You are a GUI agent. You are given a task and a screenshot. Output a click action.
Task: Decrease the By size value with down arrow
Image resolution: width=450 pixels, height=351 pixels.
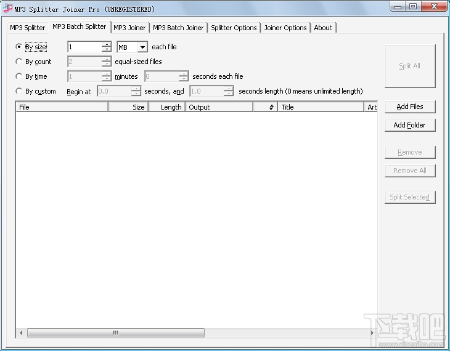coord(107,49)
